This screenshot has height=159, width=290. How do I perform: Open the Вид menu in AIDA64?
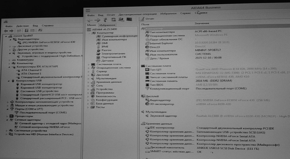pyautogui.click(x=101, y=15)
